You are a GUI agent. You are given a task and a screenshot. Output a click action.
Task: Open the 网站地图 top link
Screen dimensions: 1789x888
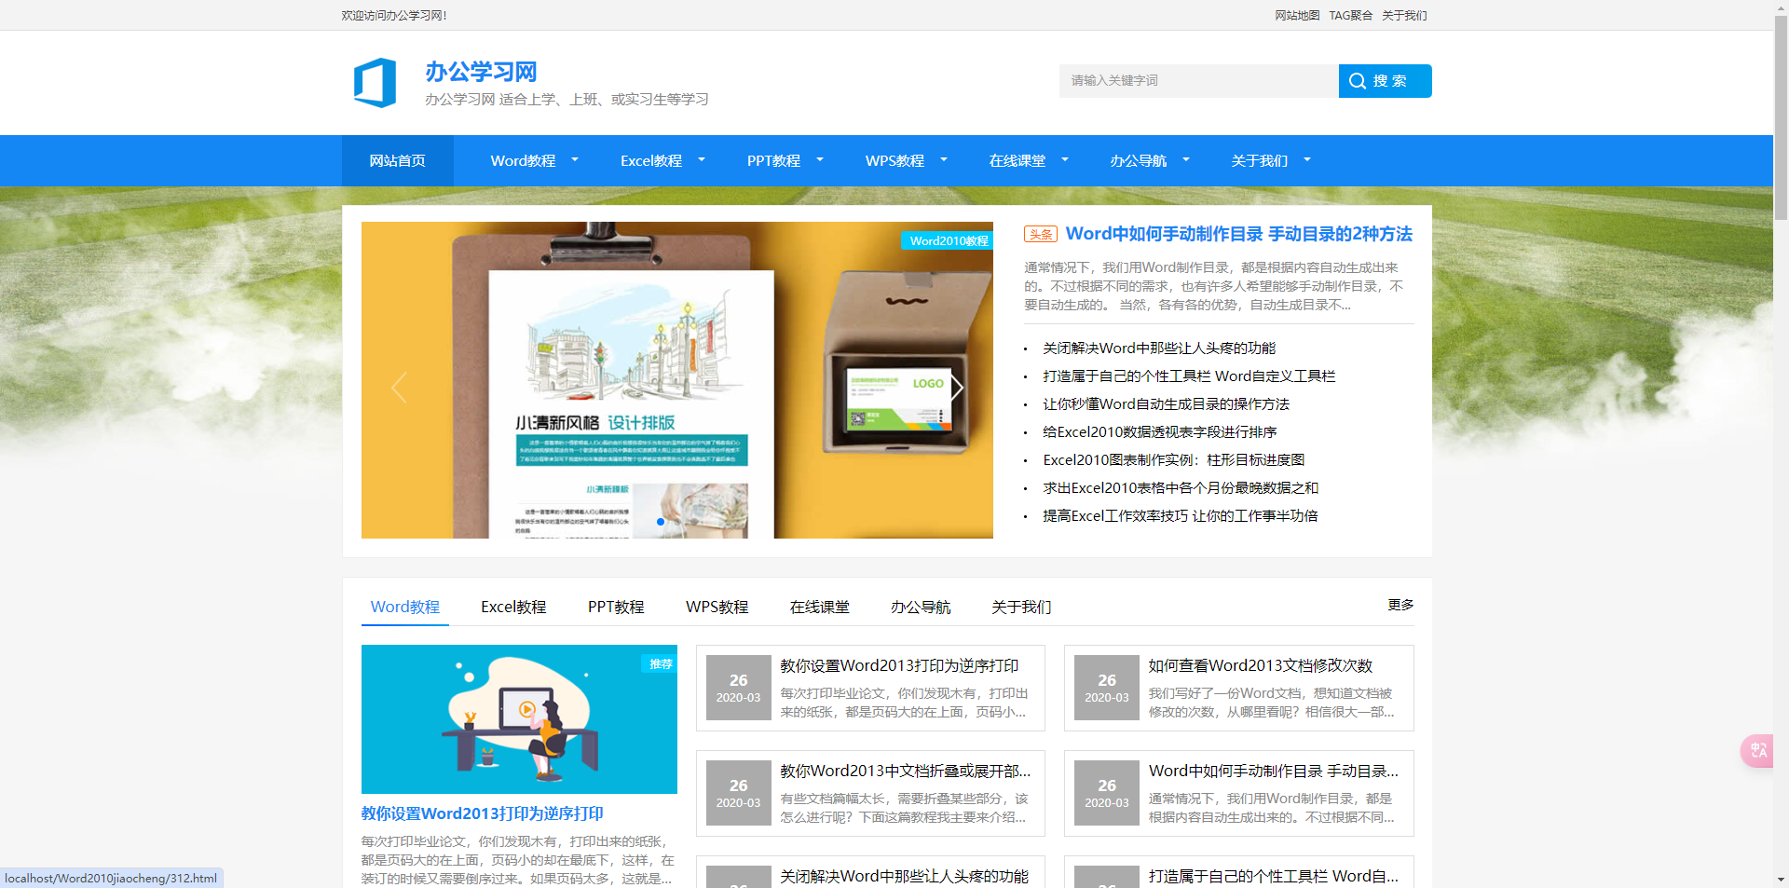coord(1297,15)
